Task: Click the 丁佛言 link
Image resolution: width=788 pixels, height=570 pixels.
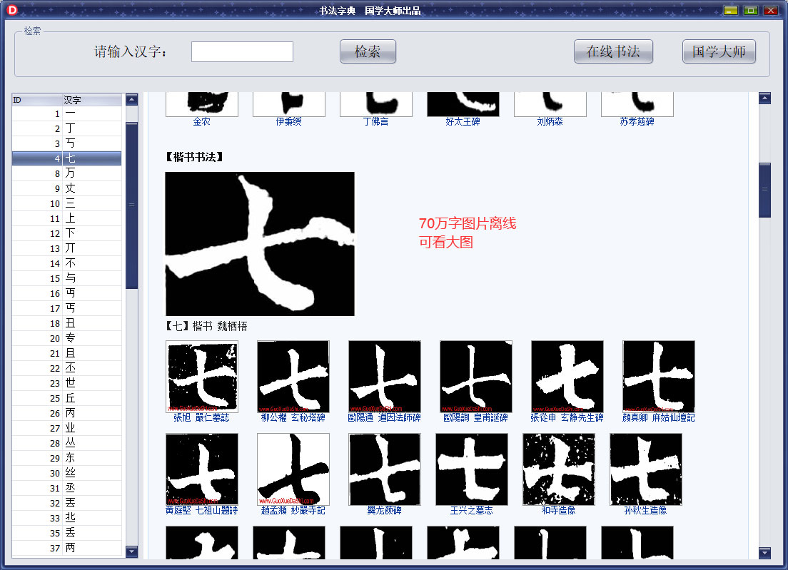Action: (376, 121)
